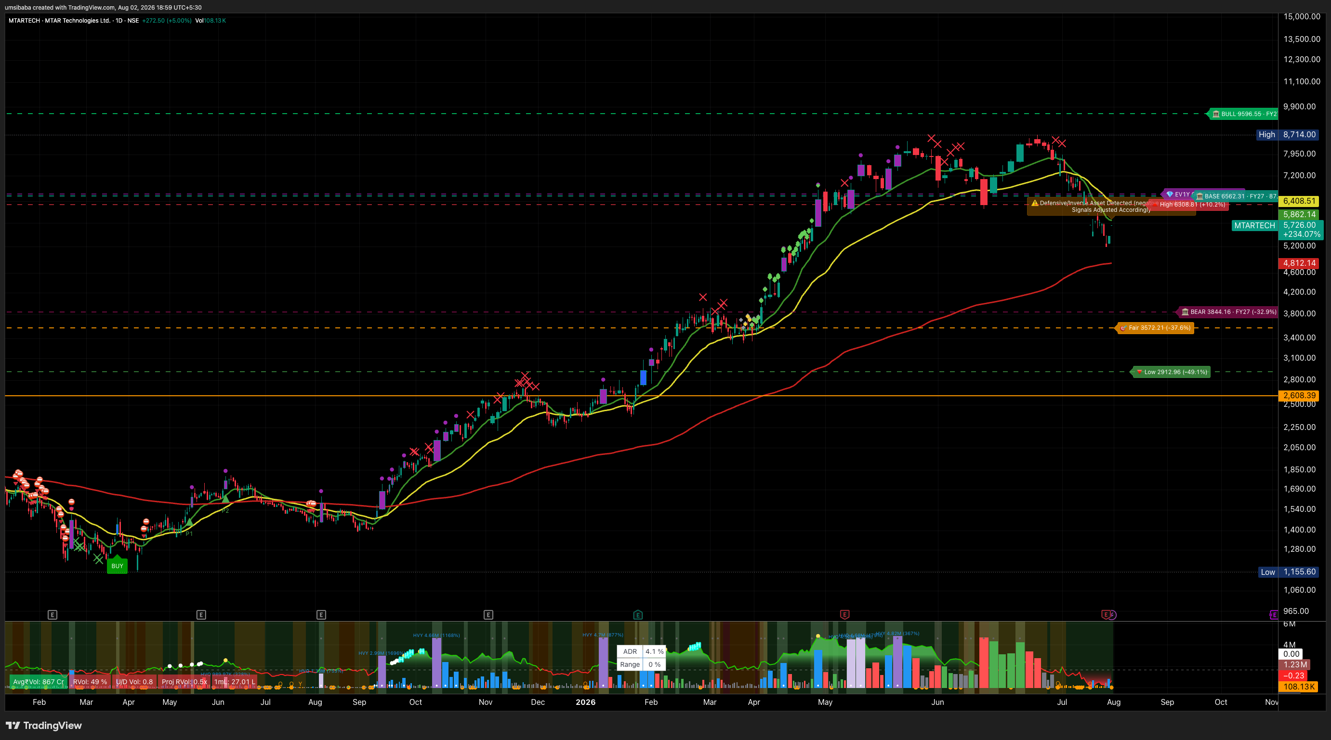Click the Fair 3572.21 (-37.6%) label

(x=1155, y=328)
